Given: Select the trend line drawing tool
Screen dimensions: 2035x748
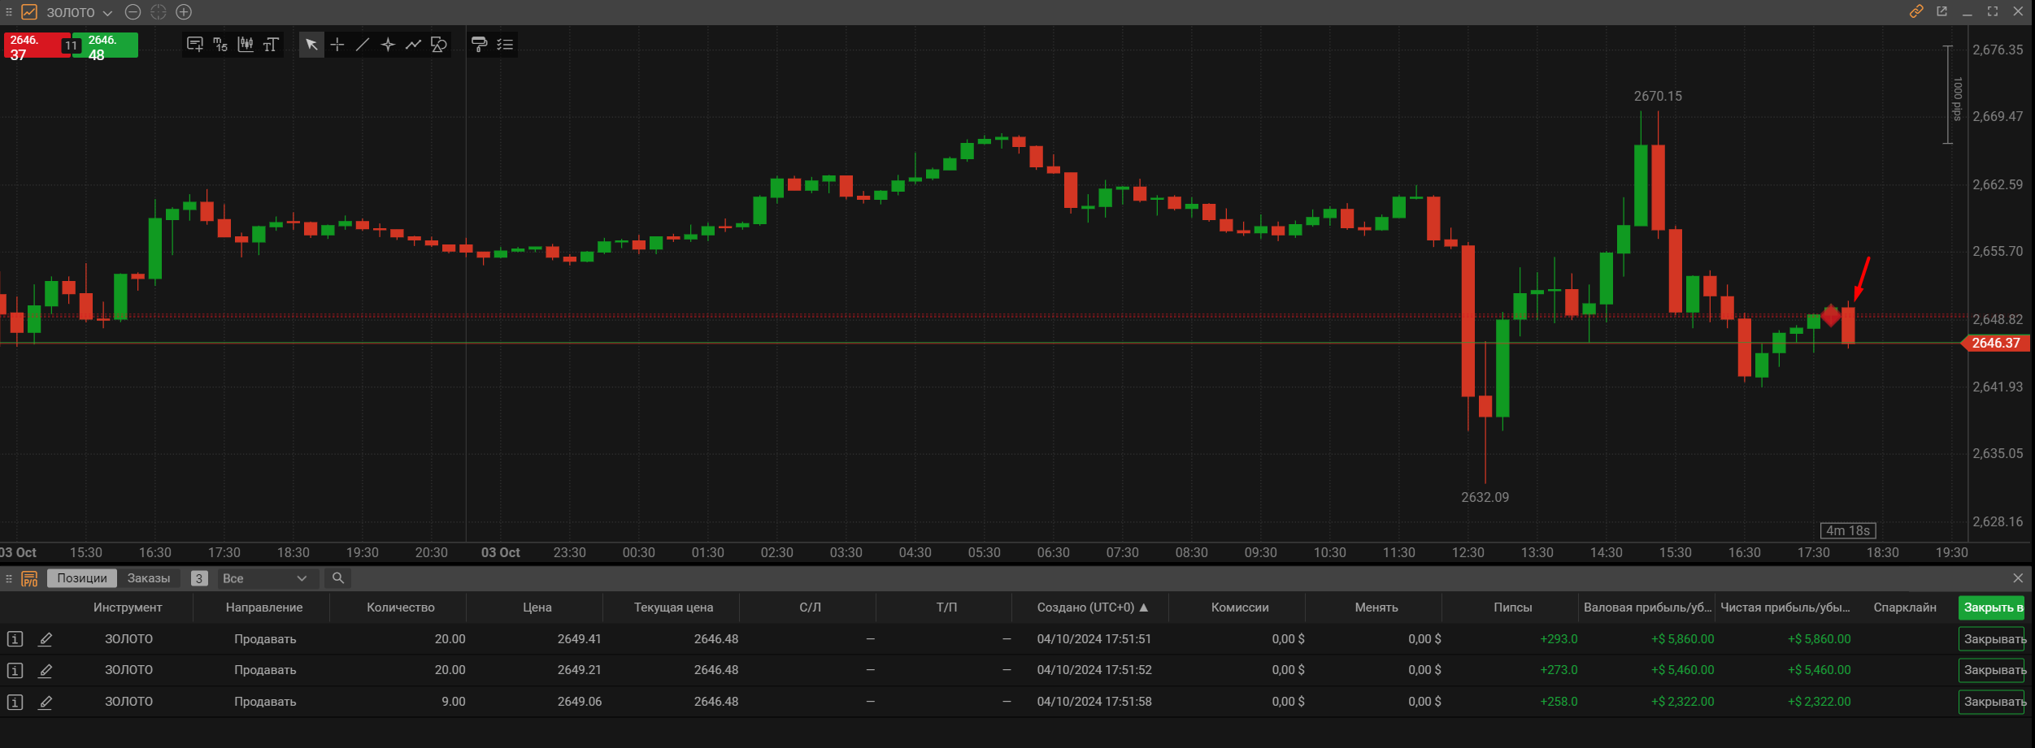Looking at the screenshot, I should pos(363,45).
